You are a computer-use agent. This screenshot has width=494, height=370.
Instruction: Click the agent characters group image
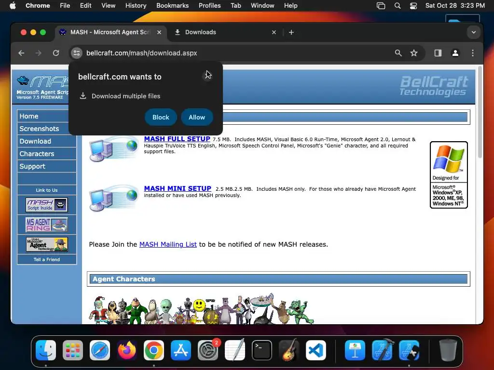[x=201, y=309]
